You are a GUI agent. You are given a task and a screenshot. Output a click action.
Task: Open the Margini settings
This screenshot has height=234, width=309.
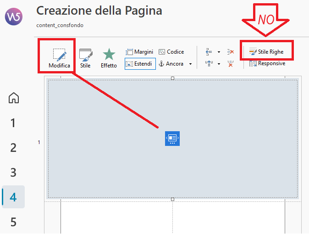tap(139, 52)
